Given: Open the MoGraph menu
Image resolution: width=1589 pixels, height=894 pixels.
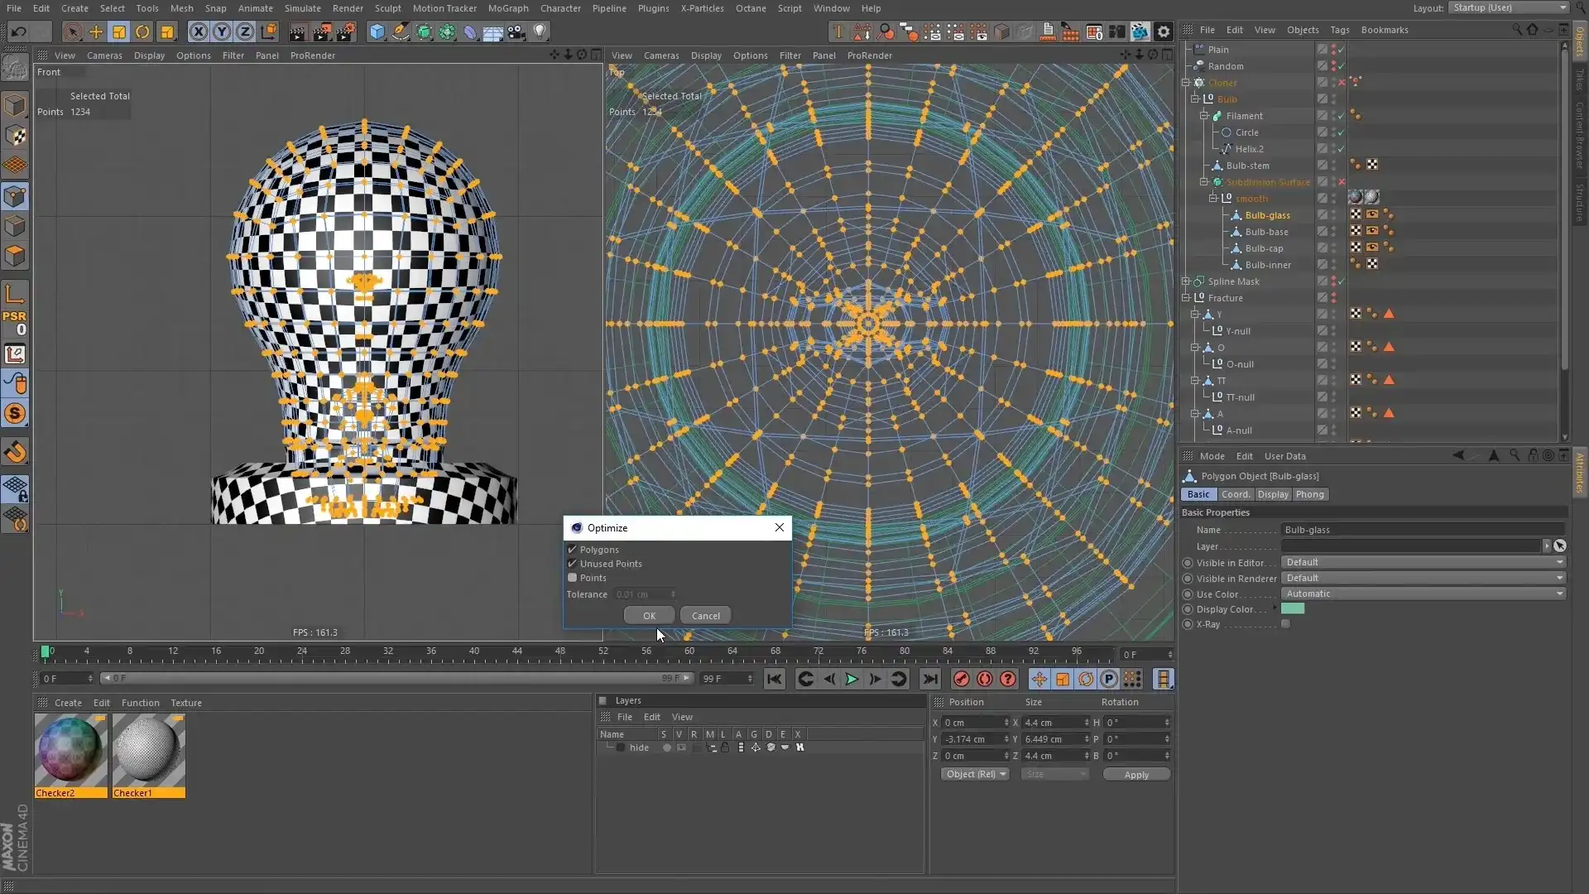Looking at the screenshot, I should tap(508, 8).
